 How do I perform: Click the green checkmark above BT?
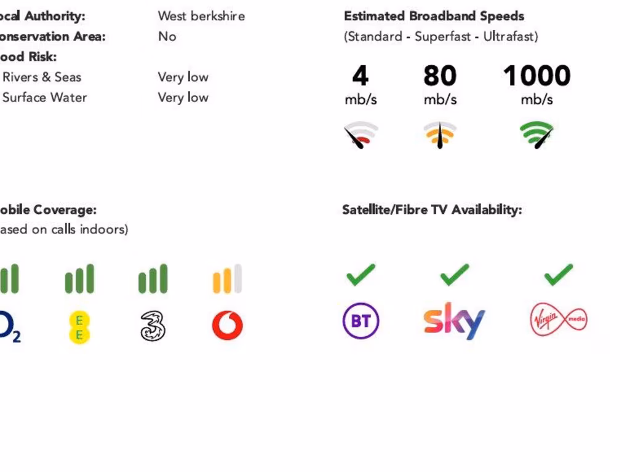click(x=361, y=274)
